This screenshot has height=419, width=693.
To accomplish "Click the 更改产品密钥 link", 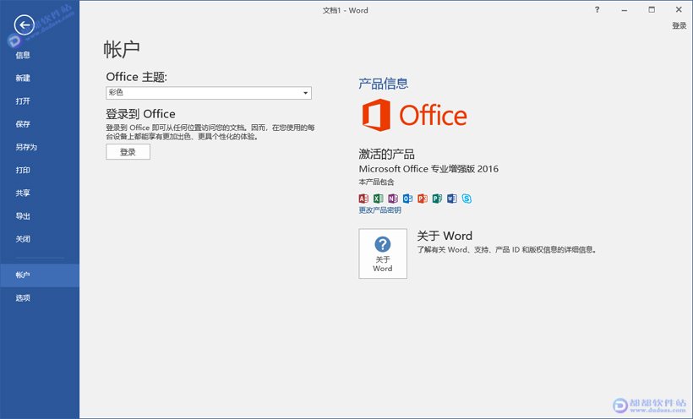I will pos(379,210).
